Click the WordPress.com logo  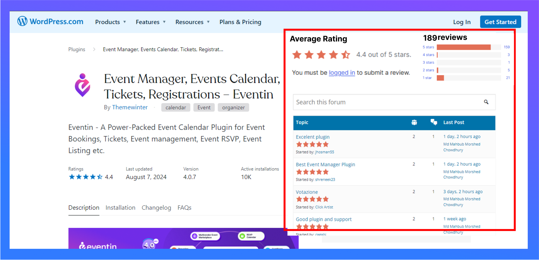click(x=50, y=21)
